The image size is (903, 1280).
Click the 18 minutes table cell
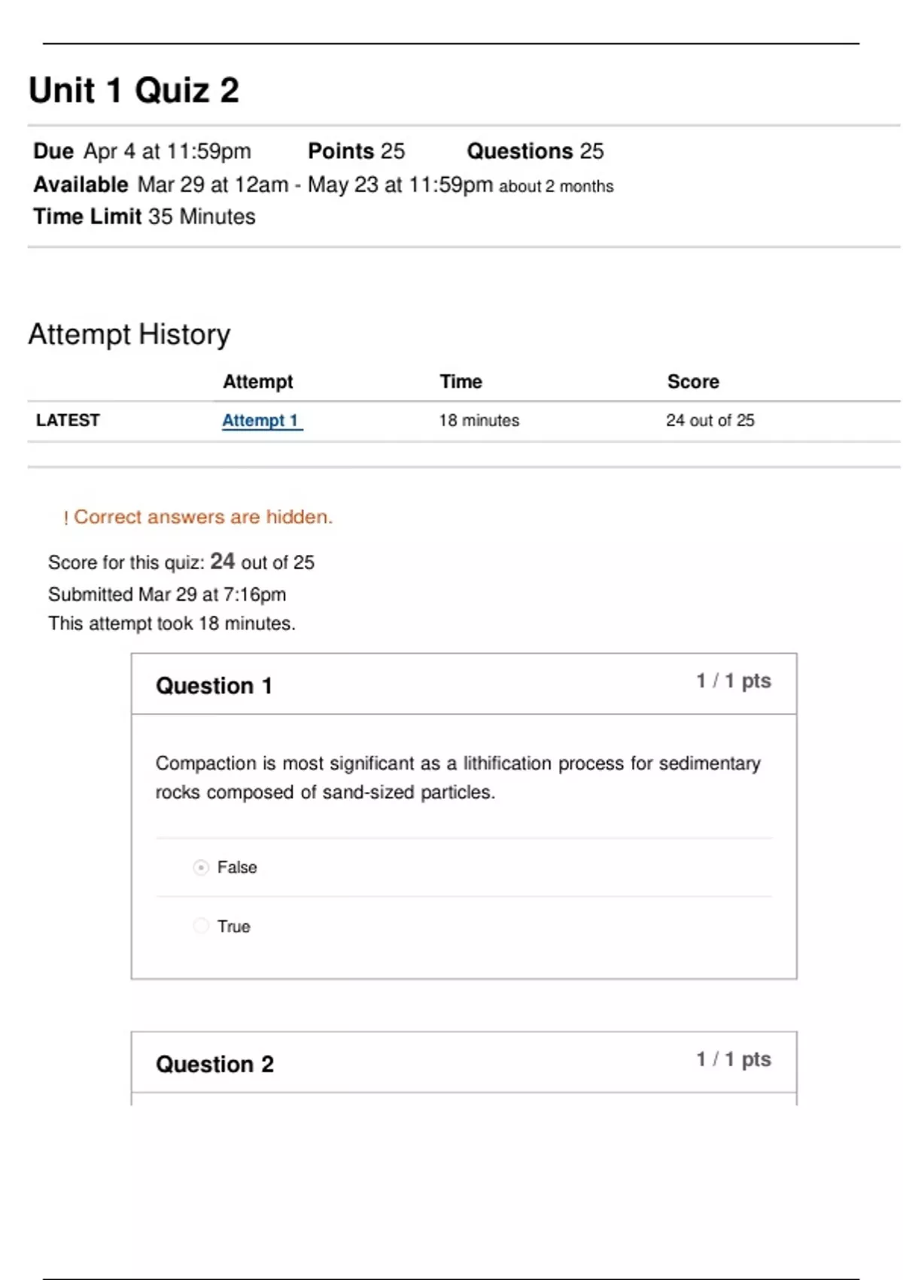(479, 420)
